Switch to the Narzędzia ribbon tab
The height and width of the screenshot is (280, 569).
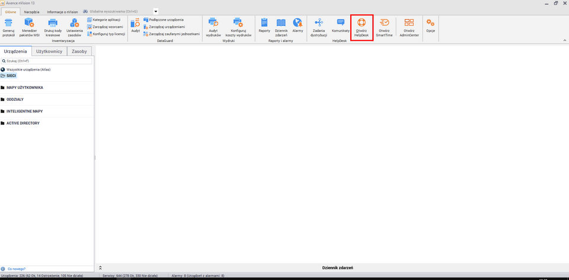(31, 11)
